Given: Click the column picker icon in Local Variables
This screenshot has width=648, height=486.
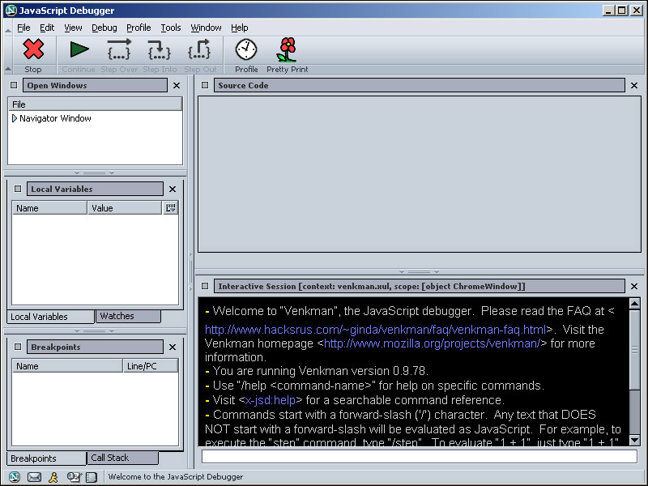Looking at the screenshot, I should (x=170, y=208).
